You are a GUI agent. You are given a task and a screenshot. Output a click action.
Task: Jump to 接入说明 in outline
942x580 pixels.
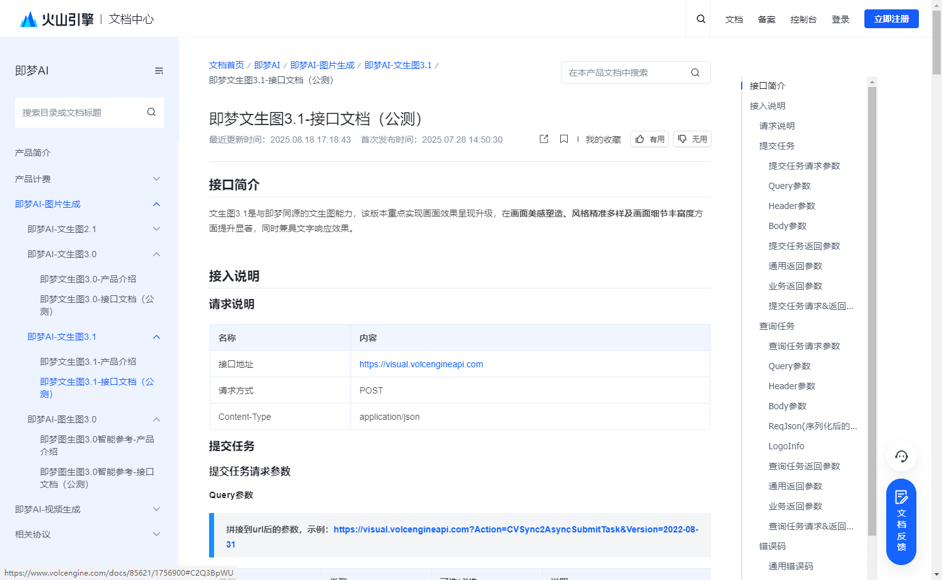coord(767,106)
